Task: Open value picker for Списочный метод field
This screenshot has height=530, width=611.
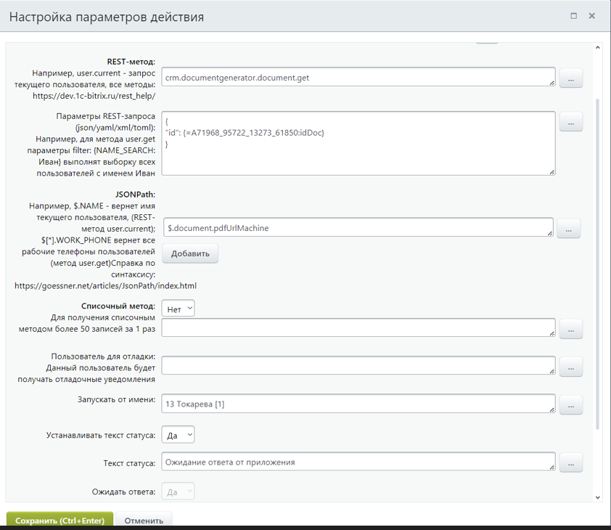Action: pyautogui.click(x=570, y=329)
